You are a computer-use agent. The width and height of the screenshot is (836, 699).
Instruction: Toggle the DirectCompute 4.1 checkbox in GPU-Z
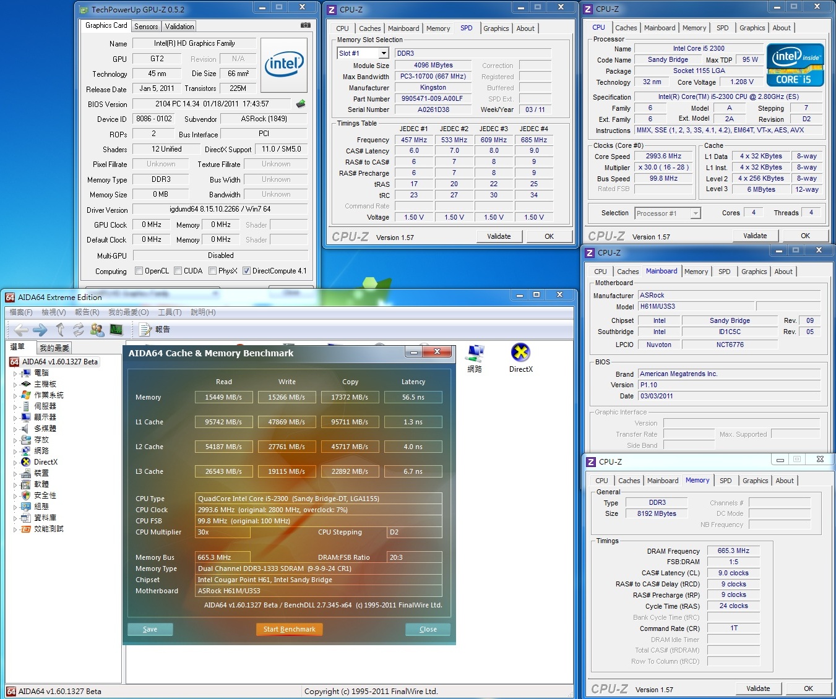247,271
